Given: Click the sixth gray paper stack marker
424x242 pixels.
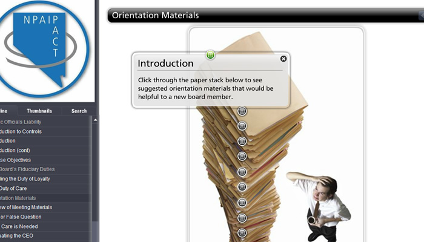Looking at the screenshot, I should click(242, 186).
